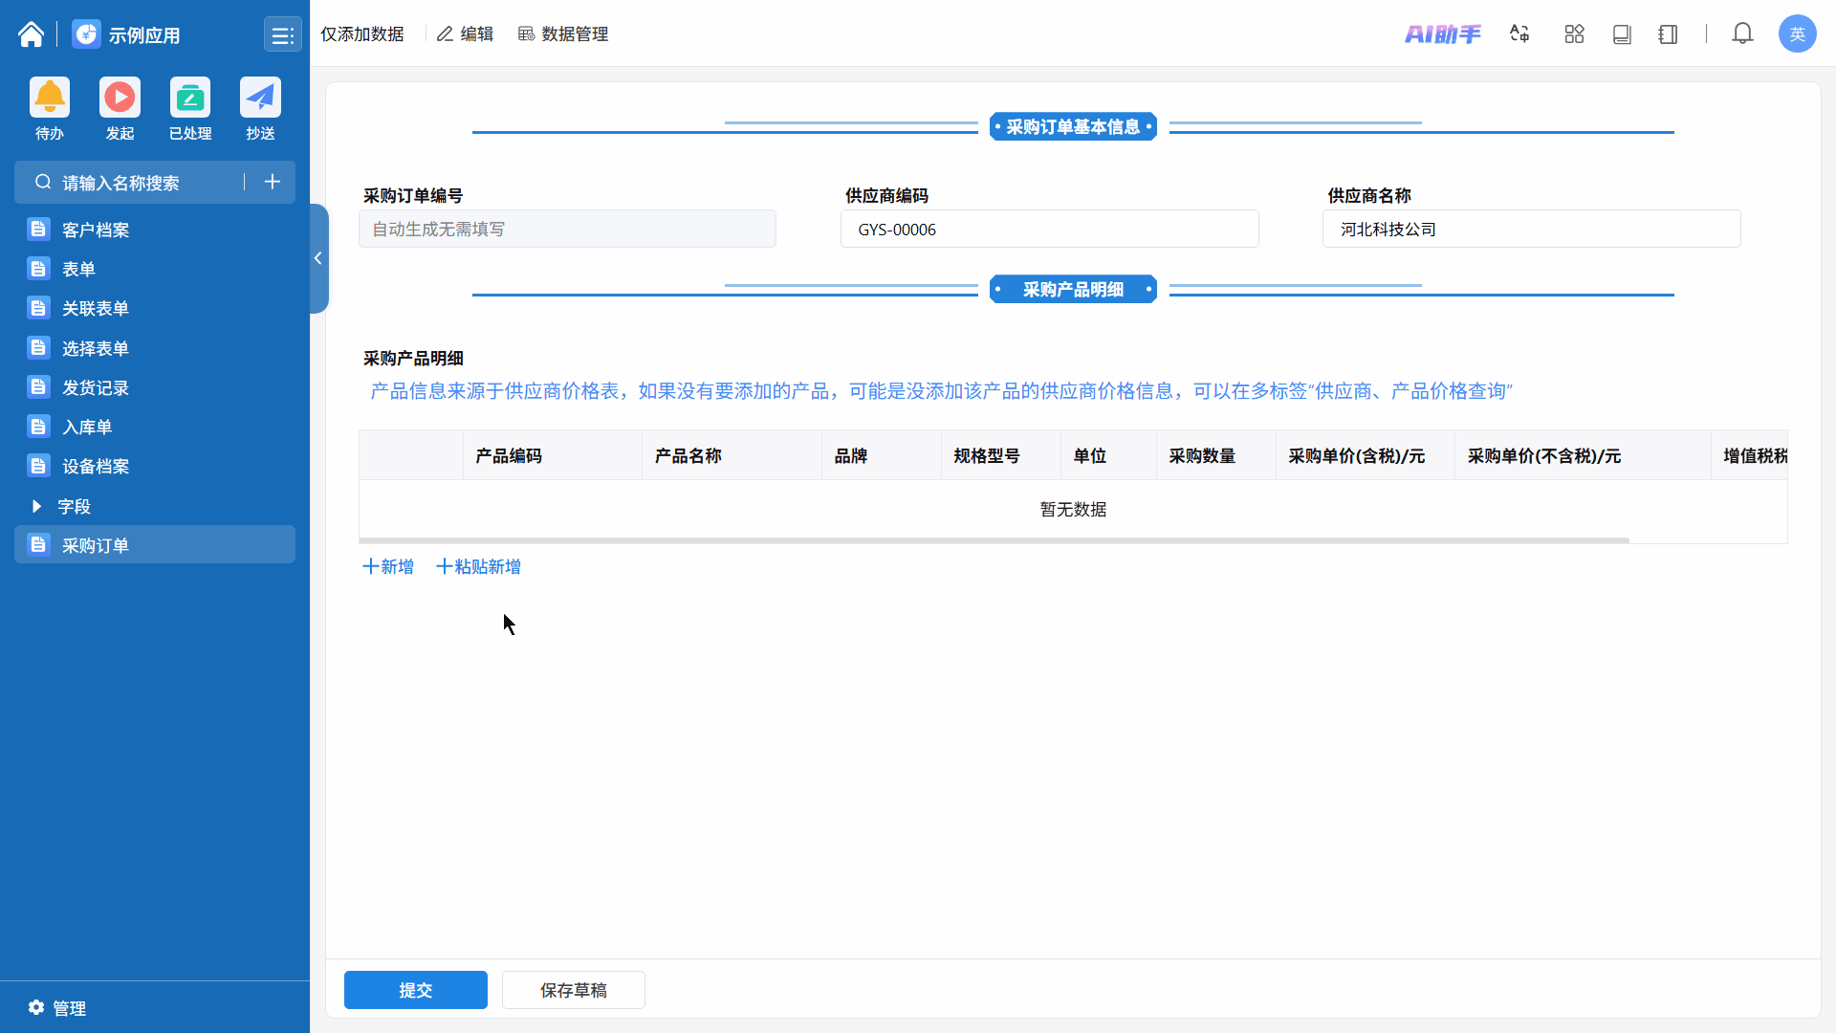This screenshot has height=1033, width=1836.
Task: Click the home icon
Action: point(31,34)
